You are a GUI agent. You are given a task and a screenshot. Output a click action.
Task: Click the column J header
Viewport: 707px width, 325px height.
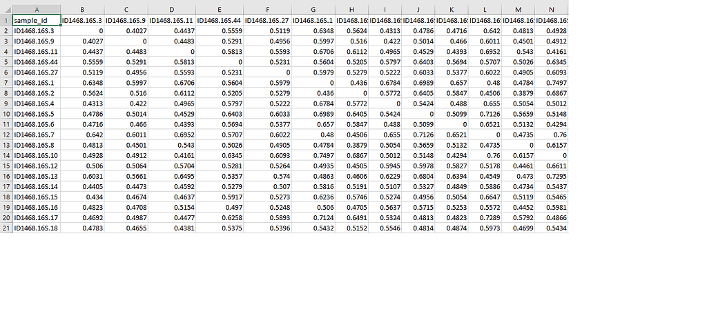(x=418, y=10)
